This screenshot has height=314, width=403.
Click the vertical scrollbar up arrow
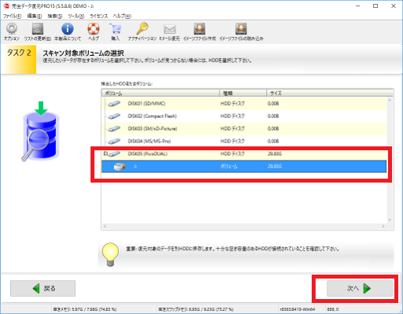tap(390, 101)
